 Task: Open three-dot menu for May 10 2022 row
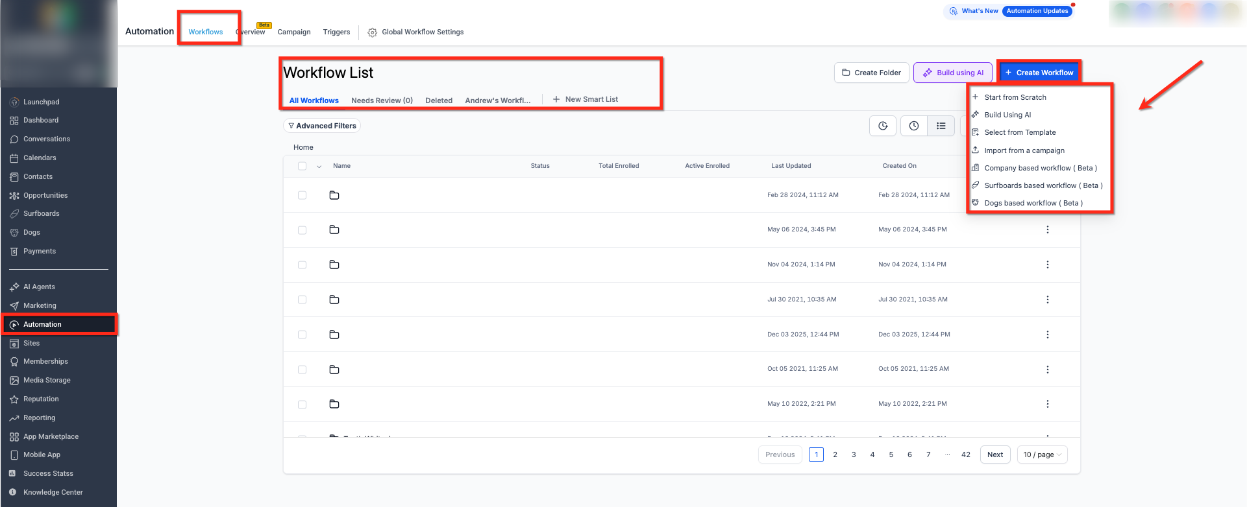[1048, 404]
